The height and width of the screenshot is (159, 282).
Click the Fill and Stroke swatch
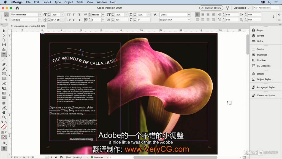pos(4,127)
